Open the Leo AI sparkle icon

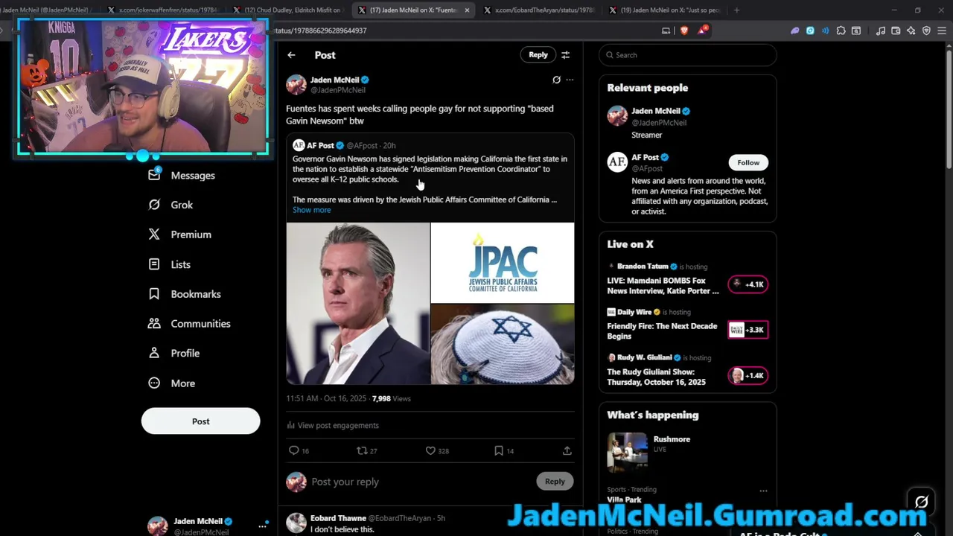point(911,31)
